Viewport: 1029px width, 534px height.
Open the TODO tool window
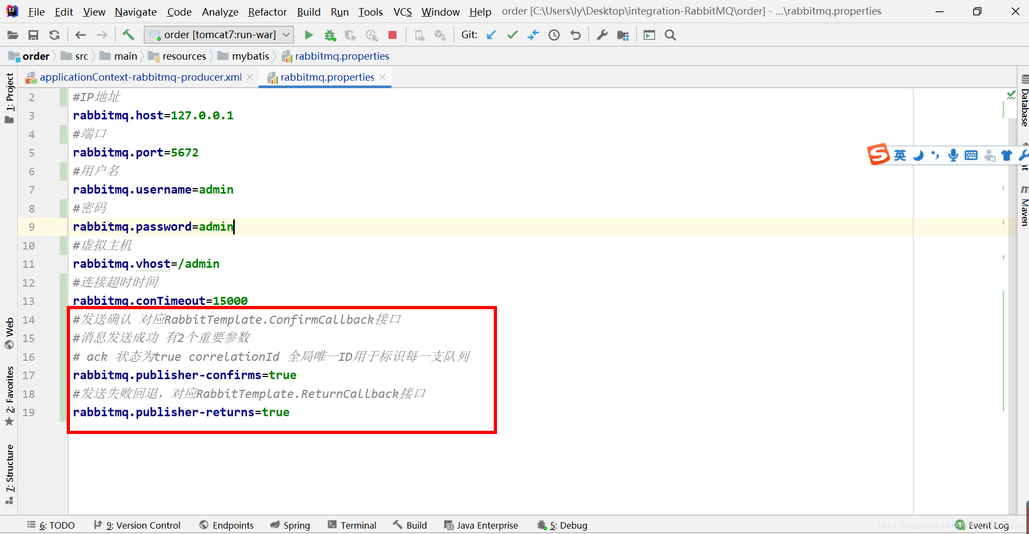[x=51, y=525]
